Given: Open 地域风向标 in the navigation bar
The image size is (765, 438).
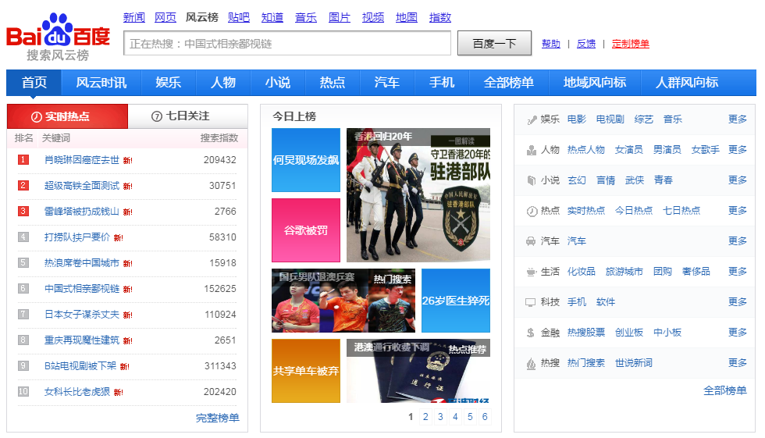Looking at the screenshot, I should tap(595, 83).
